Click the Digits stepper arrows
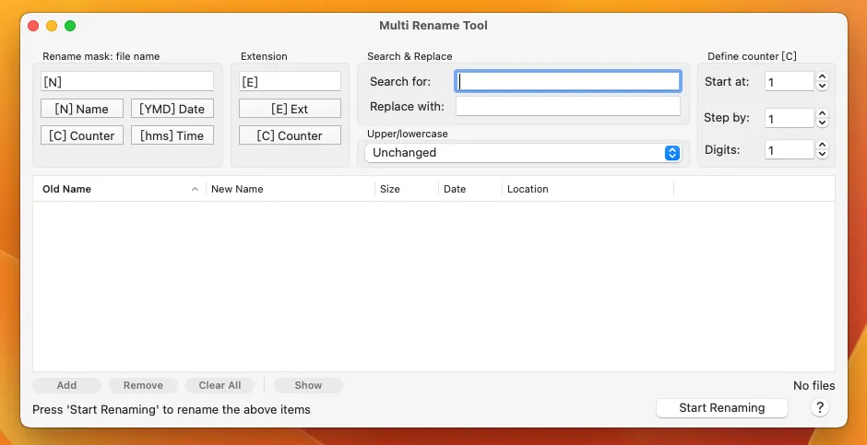Image resolution: width=867 pixels, height=445 pixels. pyautogui.click(x=822, y=149)
